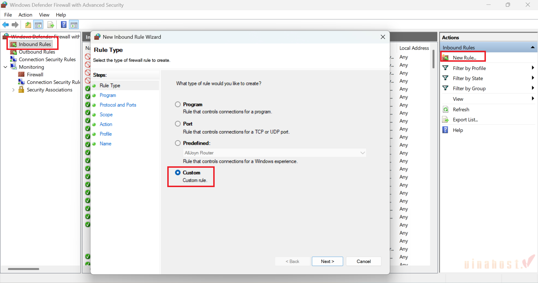
Task: Collapse the Monitoring tree node
Action: (x=5, y=67)
